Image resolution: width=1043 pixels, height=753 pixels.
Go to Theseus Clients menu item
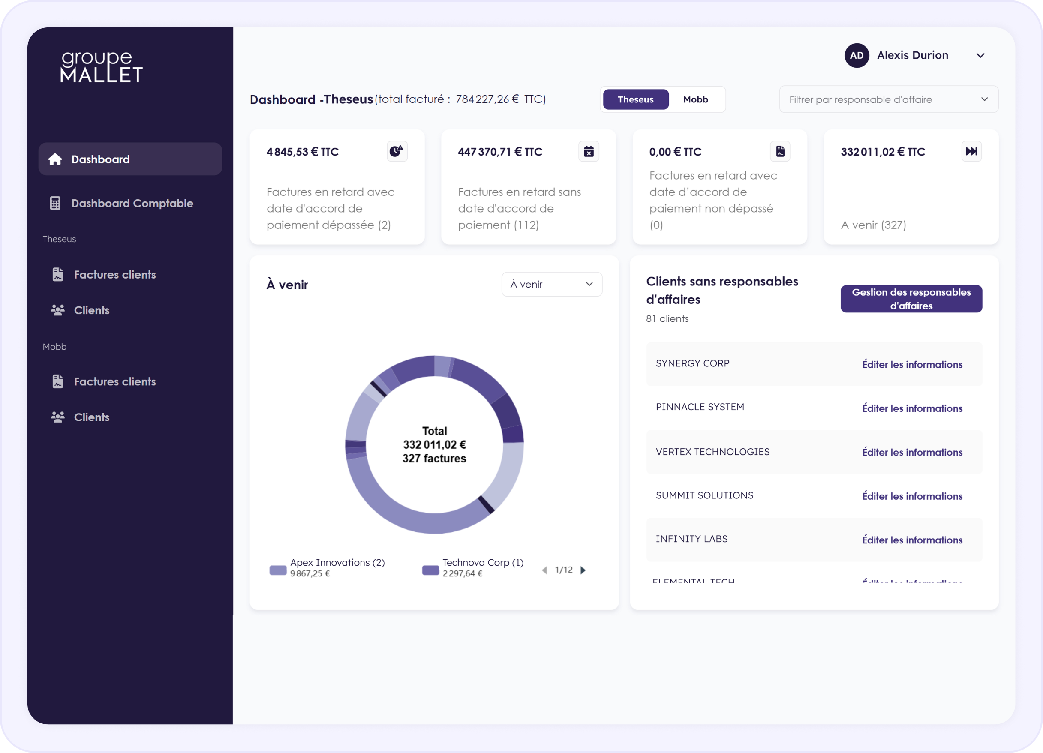[x=91, y=310]
